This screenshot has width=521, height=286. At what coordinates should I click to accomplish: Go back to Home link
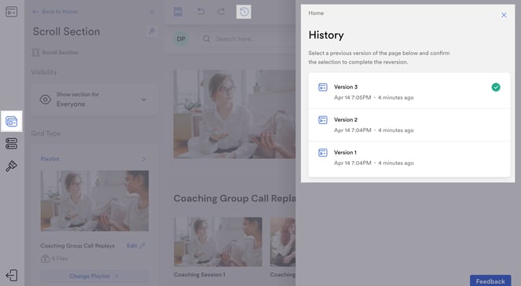pyautogui.click(x=55, y=12)
